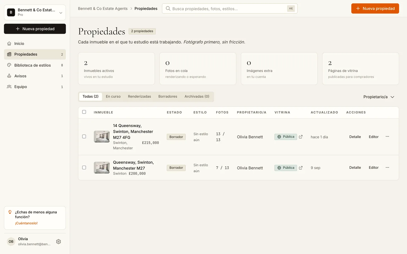Click the Queensway, Swinton property thumbnail

click(102, 167)
